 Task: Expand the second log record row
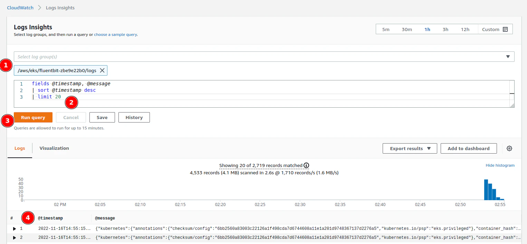click(14, 237)
